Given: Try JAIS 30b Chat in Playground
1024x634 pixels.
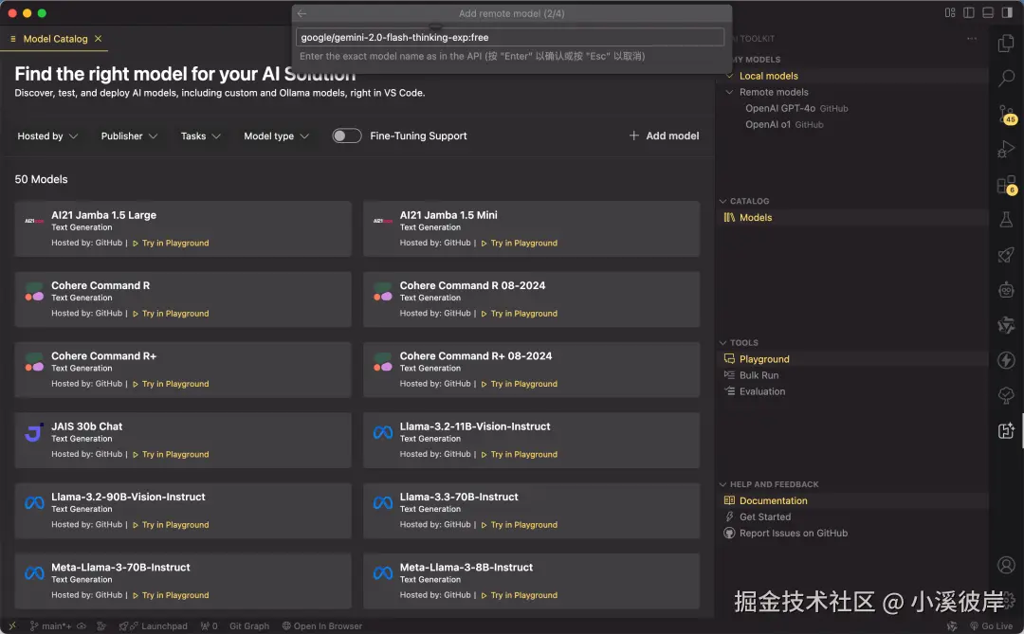Looking at the screenshot, I should pos(171,455).
